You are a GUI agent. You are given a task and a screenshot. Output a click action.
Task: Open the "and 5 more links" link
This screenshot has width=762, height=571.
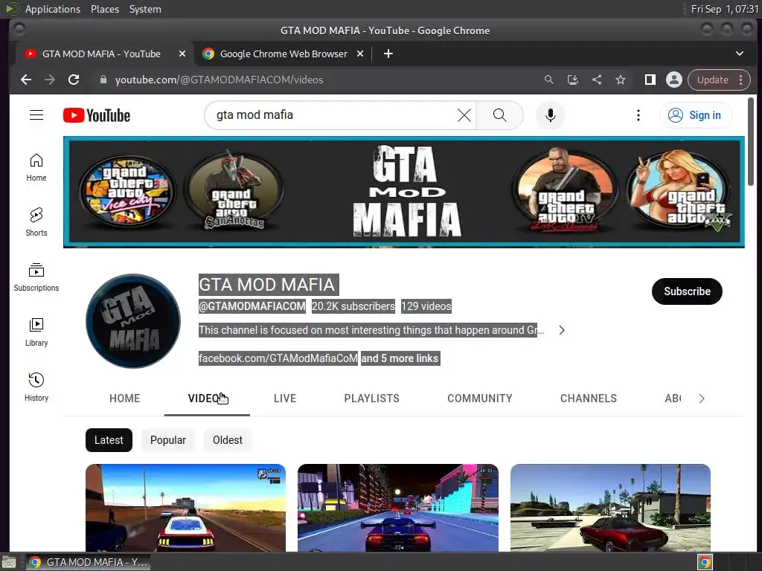tap(400, 358)
